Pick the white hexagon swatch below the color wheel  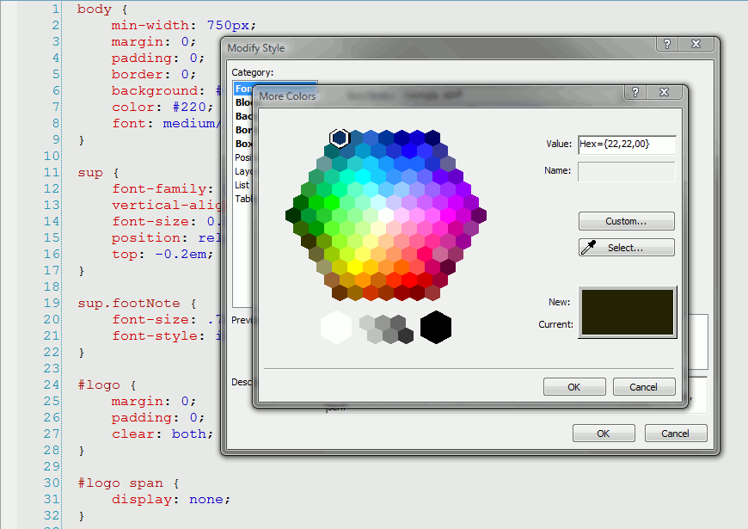(x=336, y=329)
